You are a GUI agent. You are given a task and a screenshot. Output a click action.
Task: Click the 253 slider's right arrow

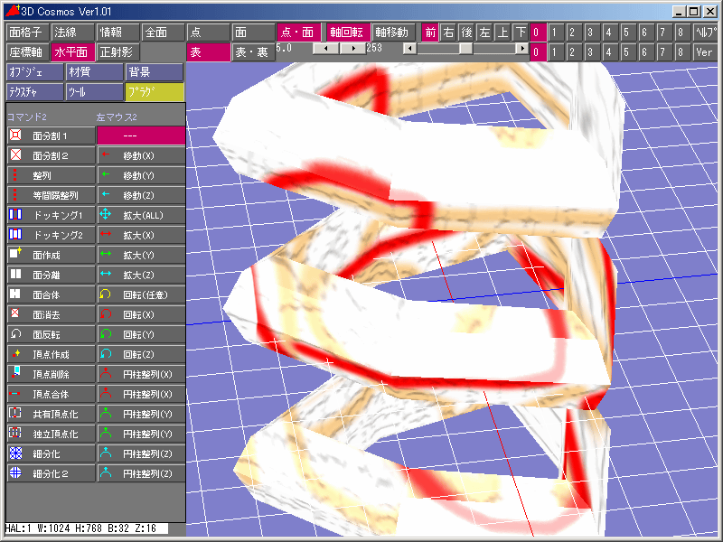522,49
